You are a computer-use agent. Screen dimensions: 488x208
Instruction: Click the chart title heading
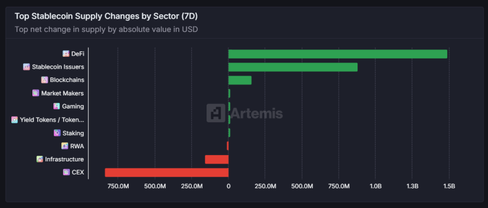pos(106,16)
